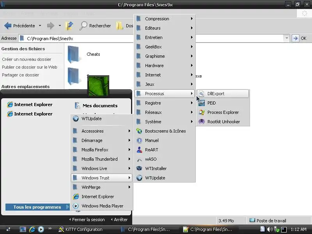Click the forward navigation arrow
The image size is (312, 234).
point(51,26)
